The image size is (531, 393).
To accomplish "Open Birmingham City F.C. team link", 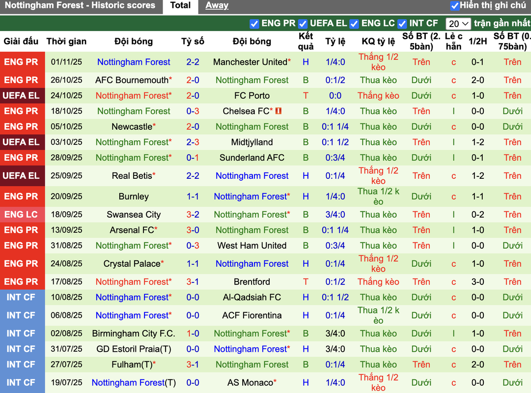I will 134,334.
